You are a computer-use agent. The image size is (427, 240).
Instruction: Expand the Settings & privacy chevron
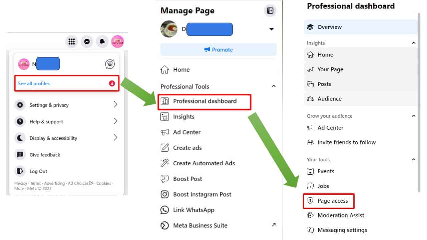click(115, 105)
